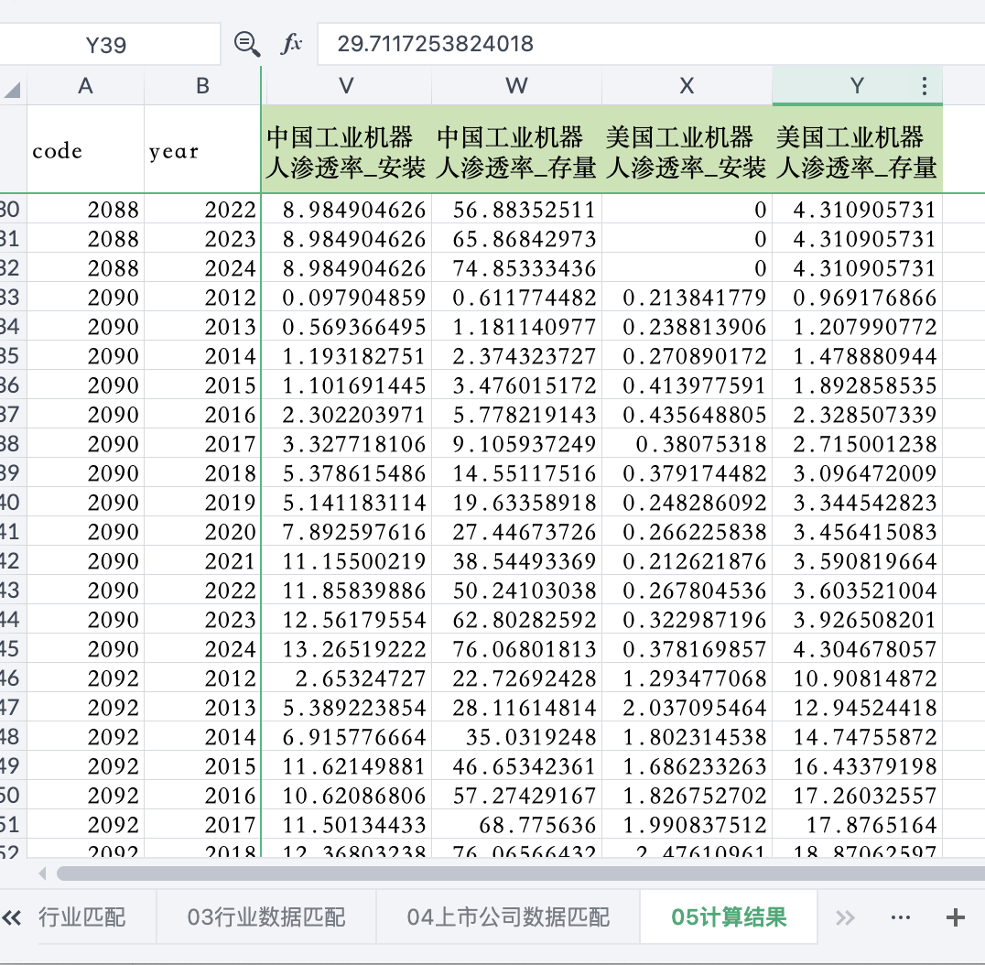Click header 中国工业机器人渗透率_存量

point(516,149)
